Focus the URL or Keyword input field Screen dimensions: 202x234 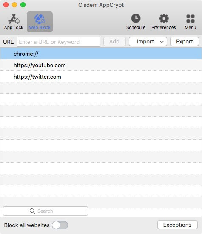point(59,42)
